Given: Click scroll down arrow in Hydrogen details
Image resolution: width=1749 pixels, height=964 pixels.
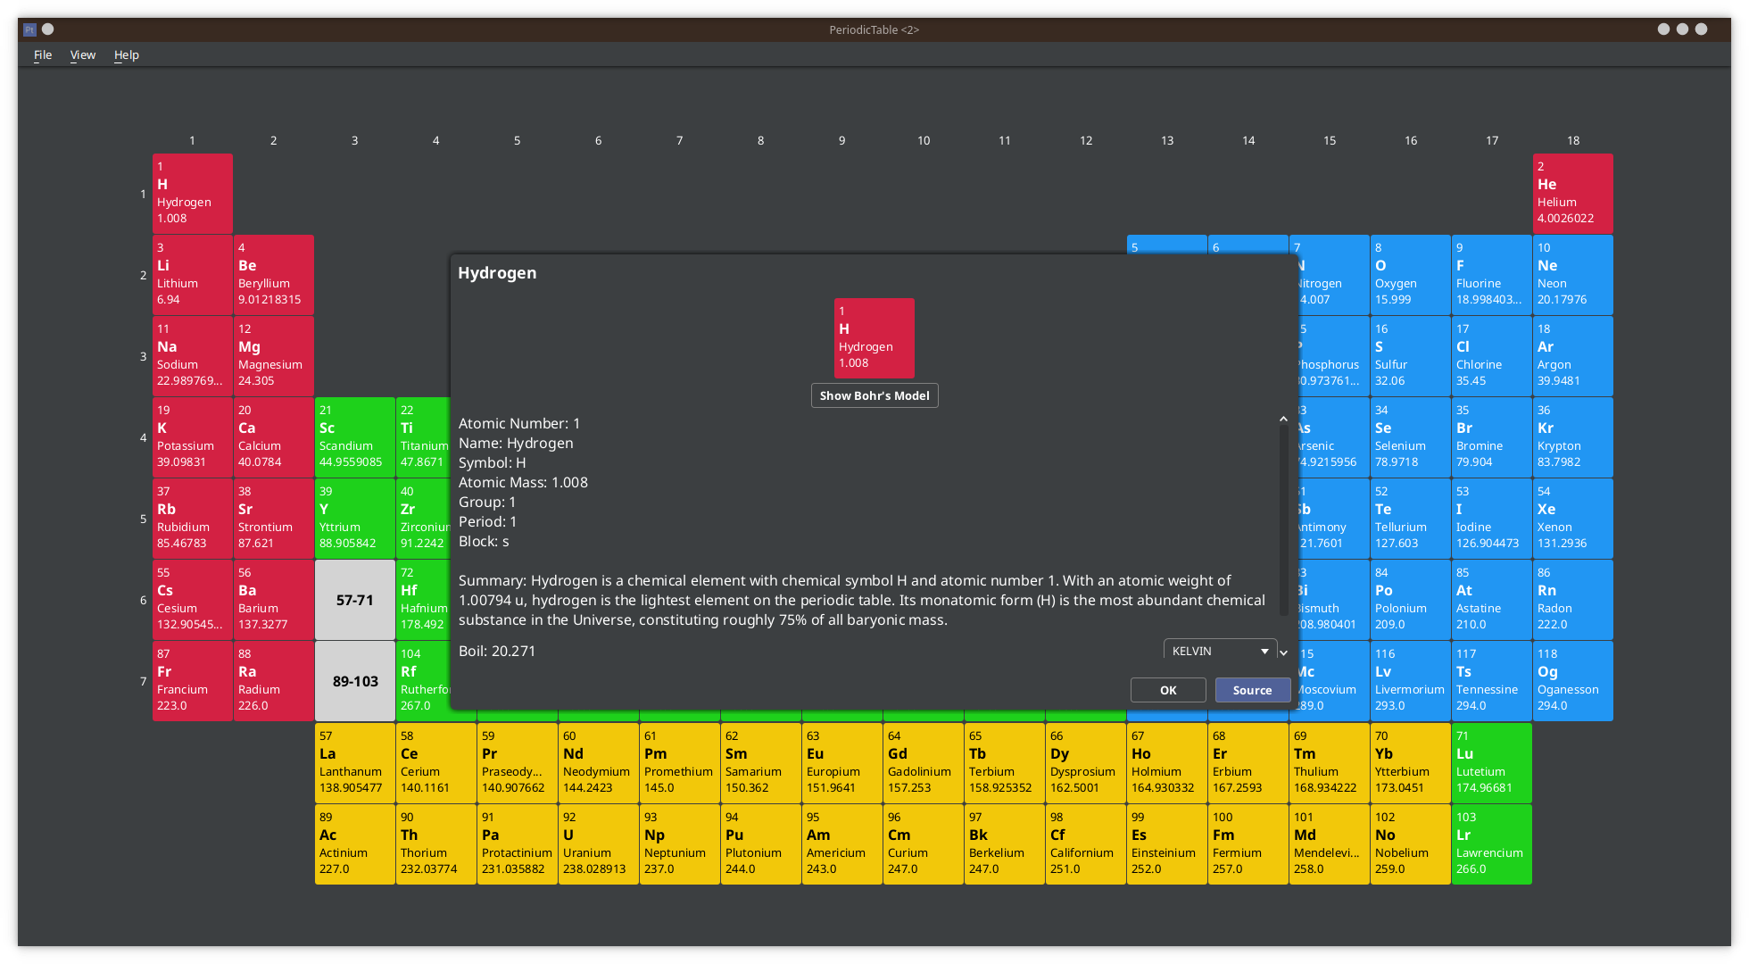Looking at the screenshot, I should [1283, 652].
